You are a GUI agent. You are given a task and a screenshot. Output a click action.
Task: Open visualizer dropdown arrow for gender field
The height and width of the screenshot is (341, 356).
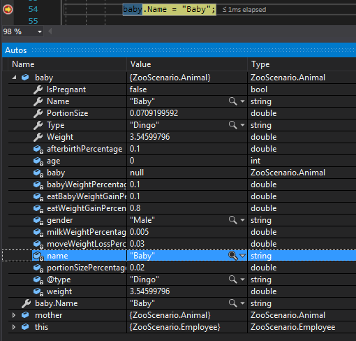242,220
